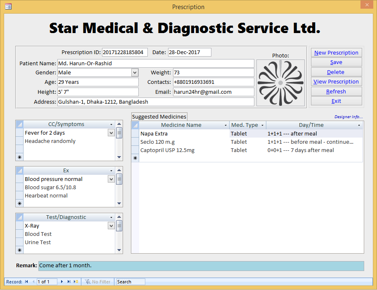Click the Remark text field
The height and width of the screenshot is (290, 377).
click(201, 266)
